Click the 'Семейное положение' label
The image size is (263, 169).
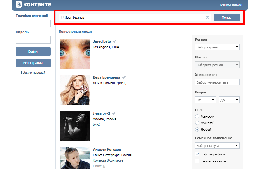click(x=214, y=138)
